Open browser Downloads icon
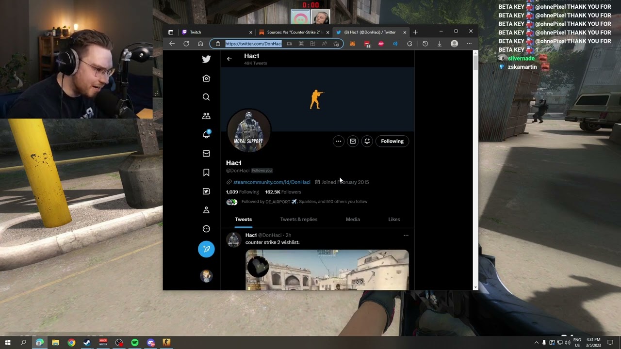Image resolution: width=621 pixels, height=349 pixels. [x=440, y=44]
